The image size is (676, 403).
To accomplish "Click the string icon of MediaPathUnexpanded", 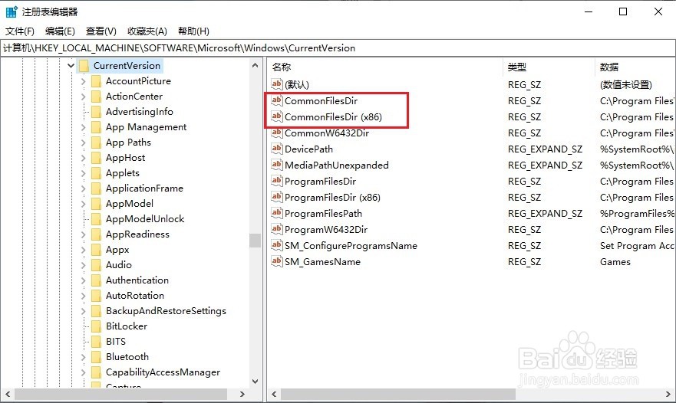I will [x=276, y=165].
